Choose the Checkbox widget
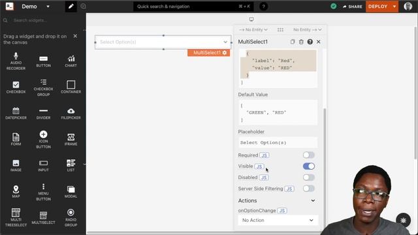The height and width of the screenshot is (235, 418). coord(16,87)
